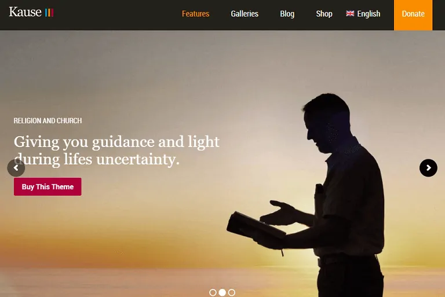
Task: Open the Shop menu item
Action: coord(324,14)
